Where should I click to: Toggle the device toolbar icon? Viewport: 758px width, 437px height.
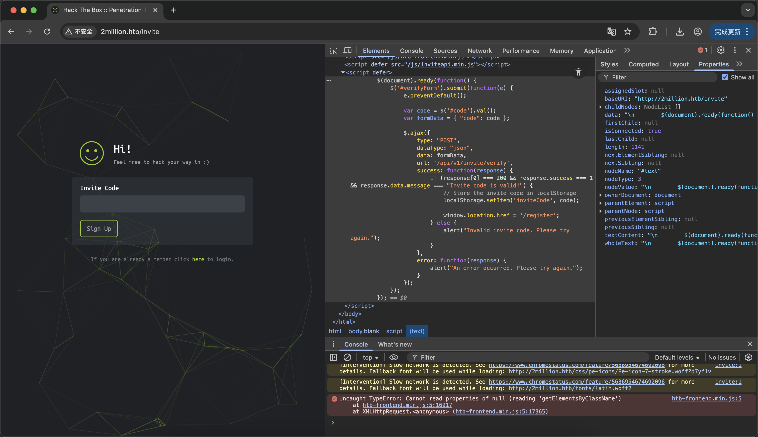pyautogui.click(x=348, y=50)
